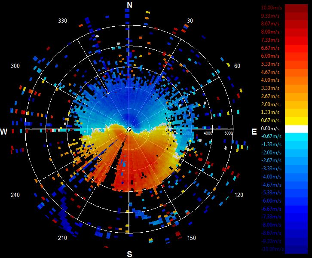Click the -2.67m/s legend value

(272, 161)
